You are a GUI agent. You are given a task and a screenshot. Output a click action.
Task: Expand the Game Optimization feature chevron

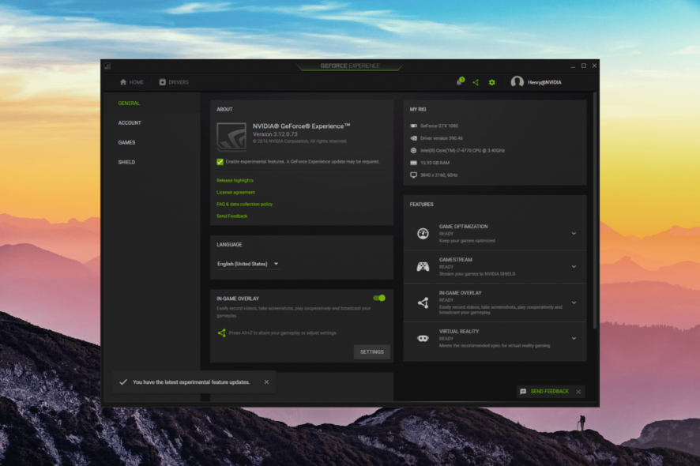click(x=574, y=234)
